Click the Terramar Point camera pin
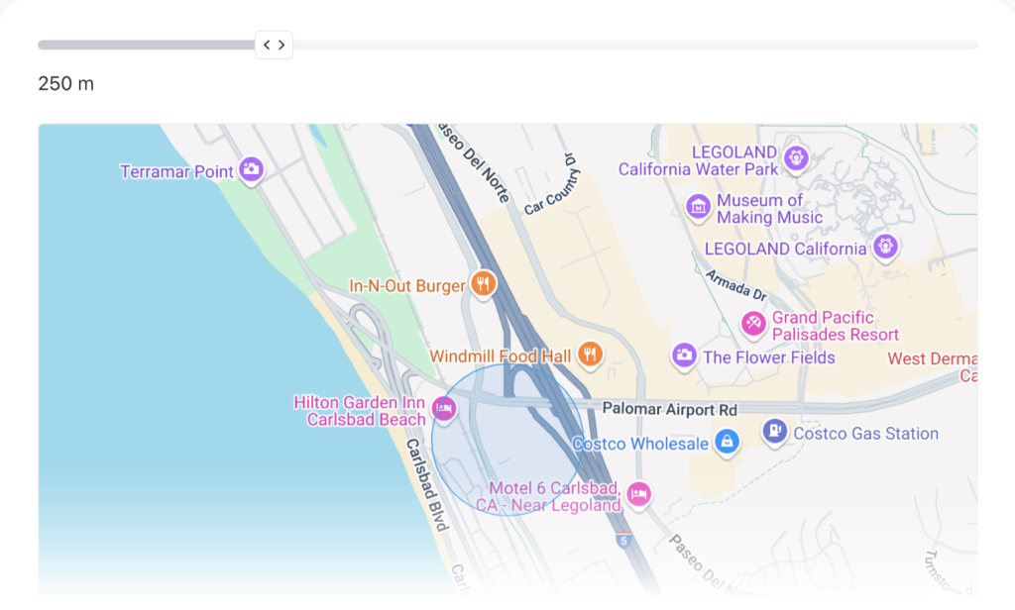Image resolution: width=1015 pixels, height=610 pixels. point(252,170)
